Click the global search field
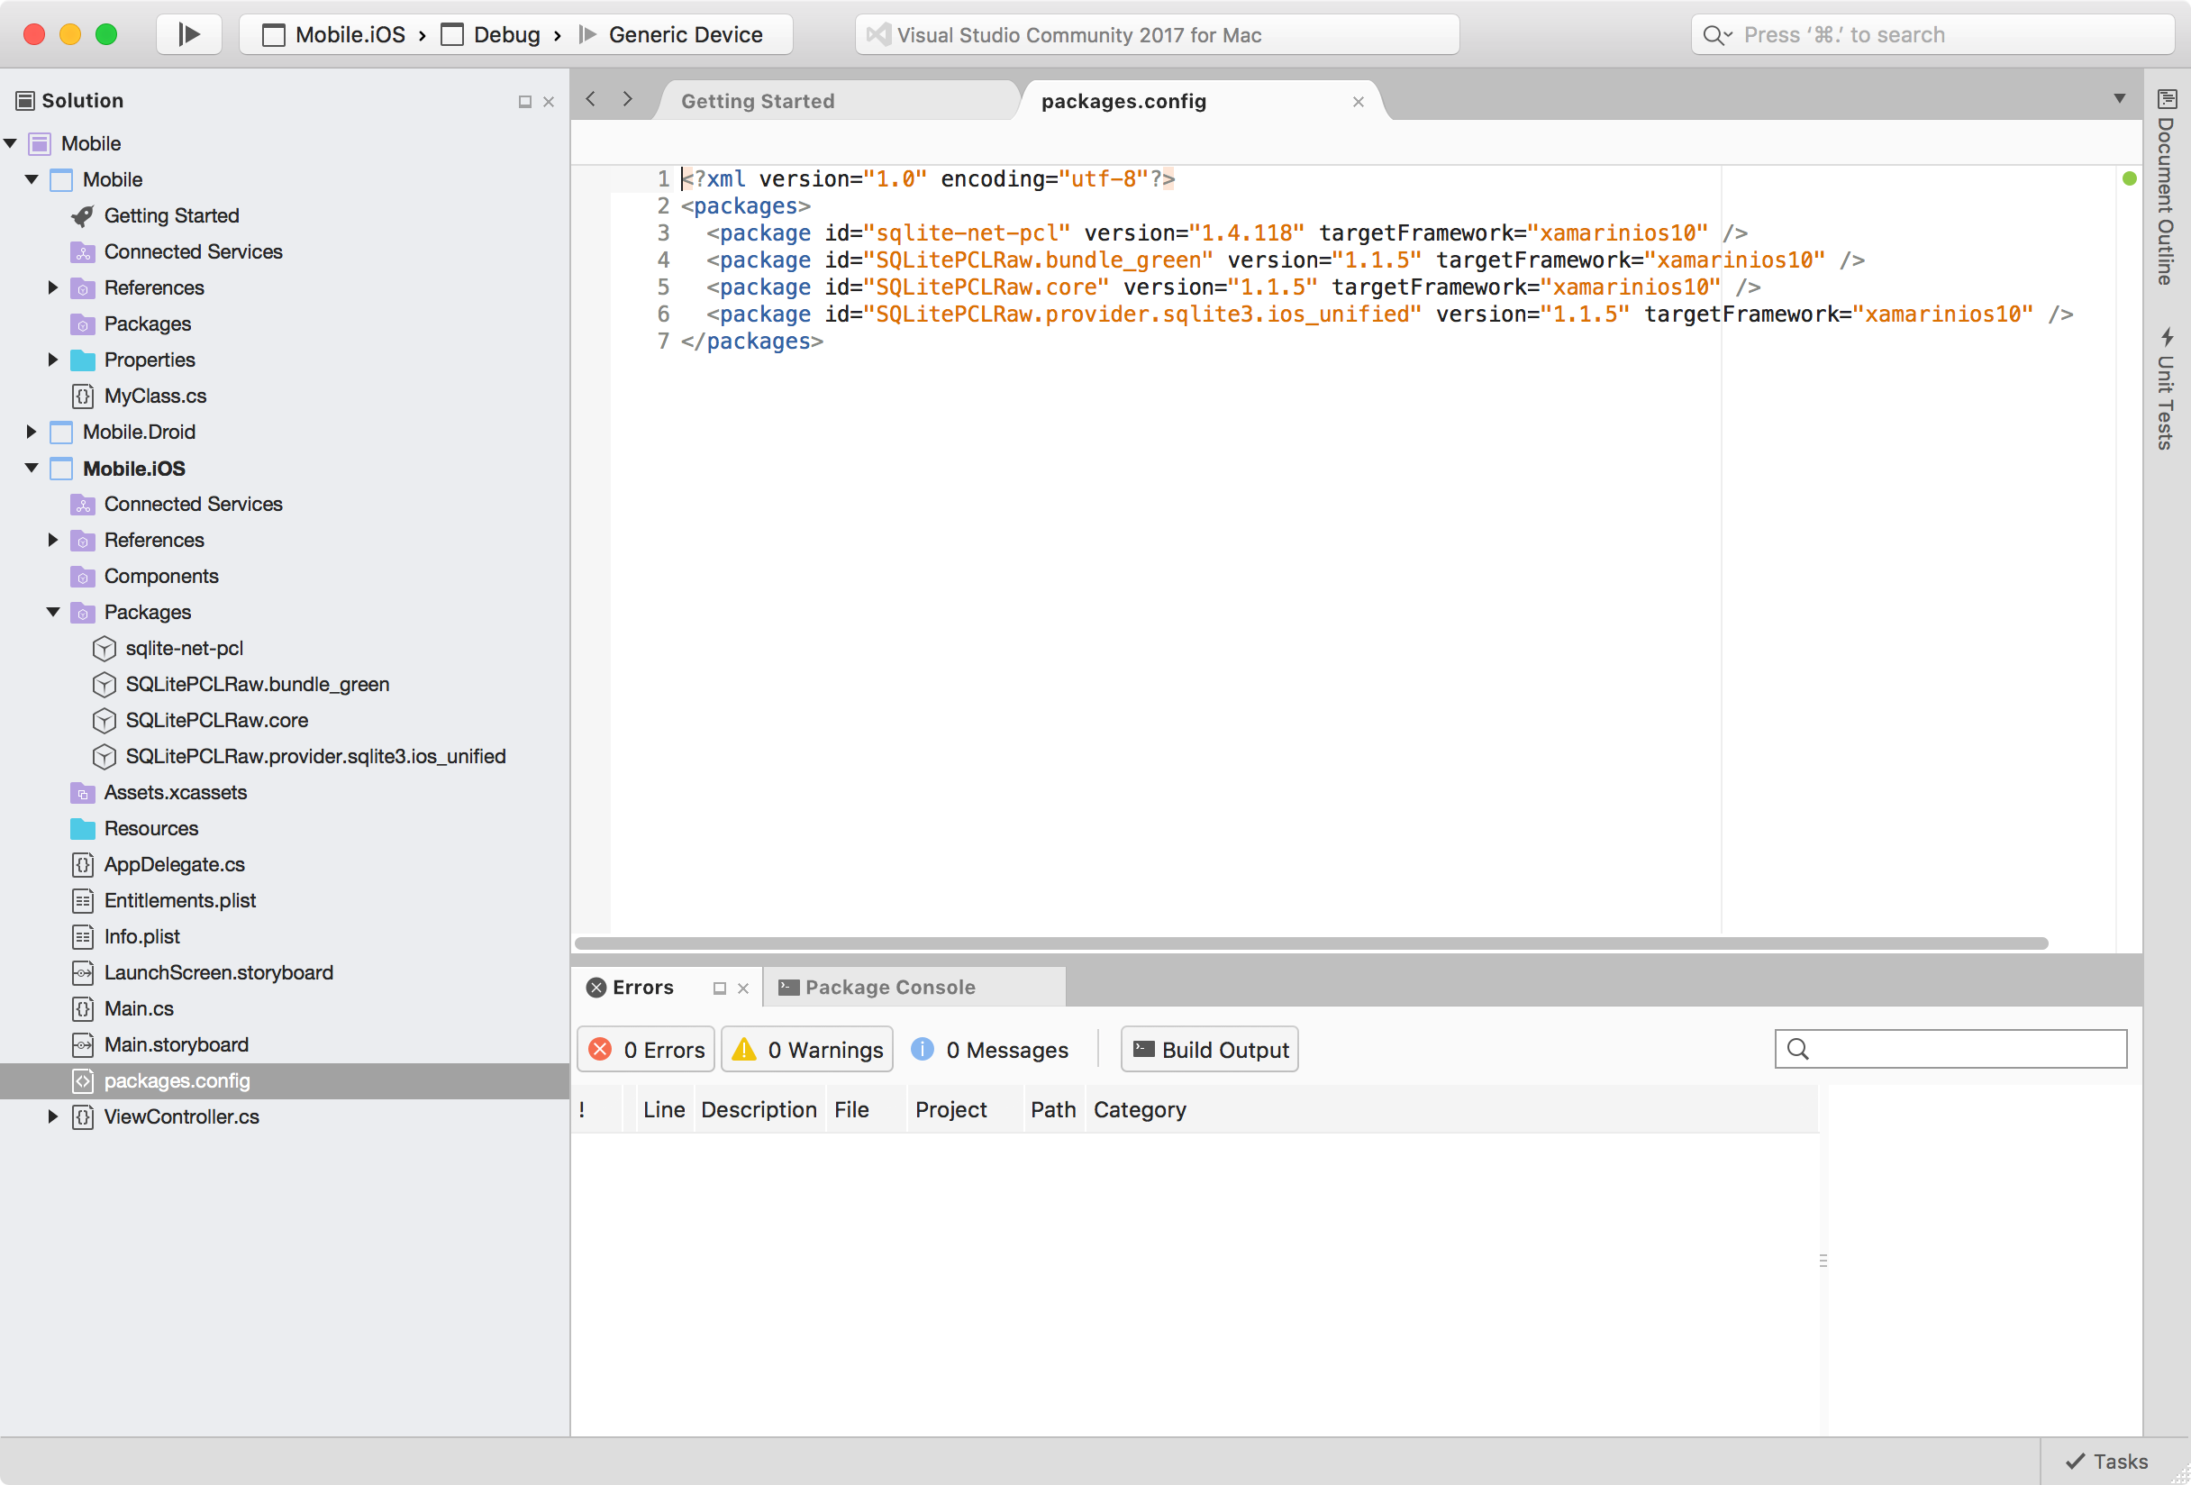Viewport: 2191px width, 1485px height. pyautogui.click(x=1932, y=35)
